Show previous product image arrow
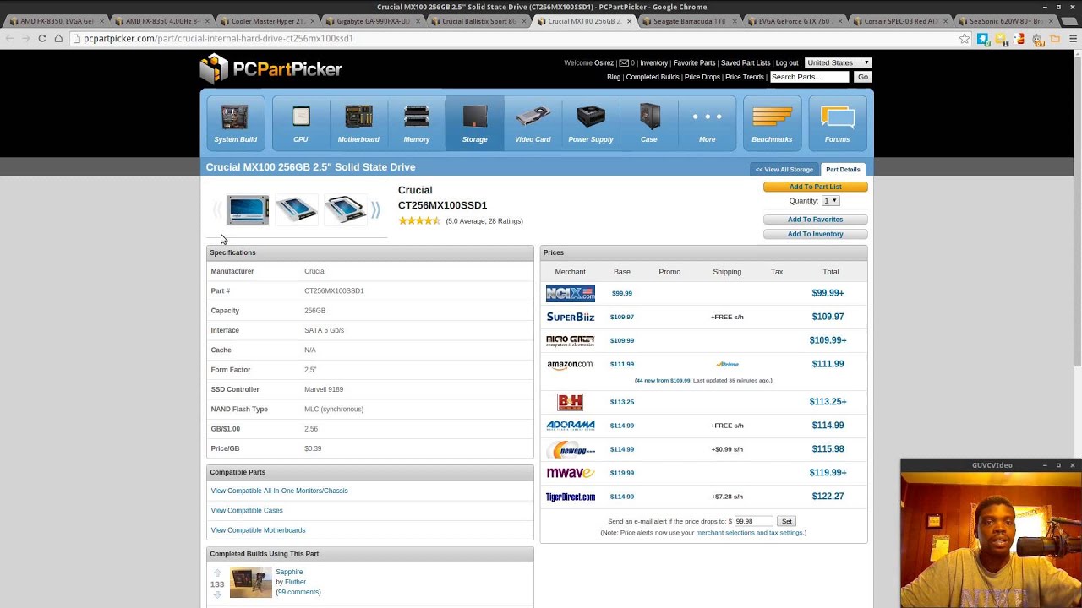Viewport: 1082px width, 608px height. [217, 209]
